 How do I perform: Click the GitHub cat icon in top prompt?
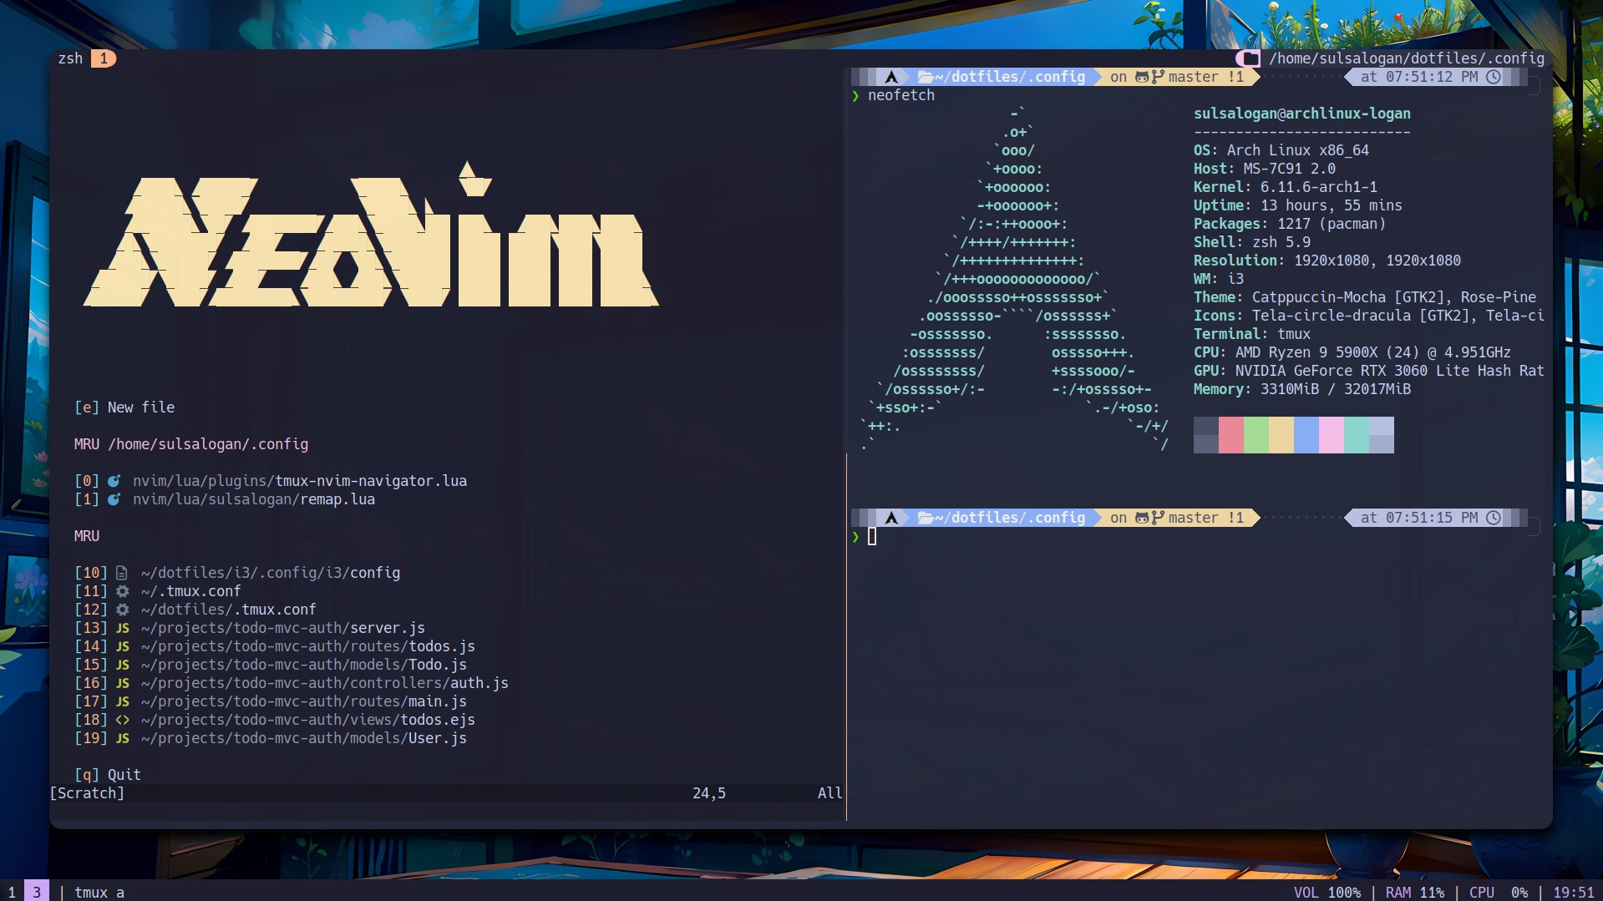coord(1142,77)
